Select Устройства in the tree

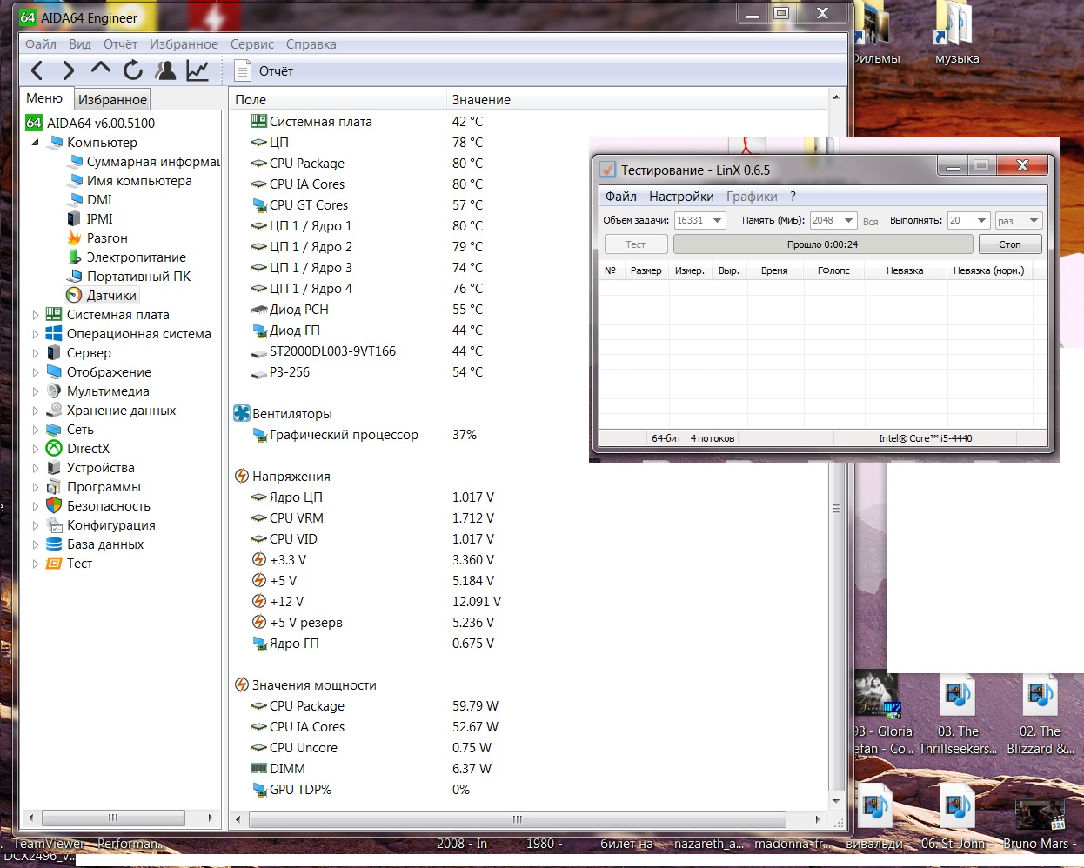click(101, 468)
